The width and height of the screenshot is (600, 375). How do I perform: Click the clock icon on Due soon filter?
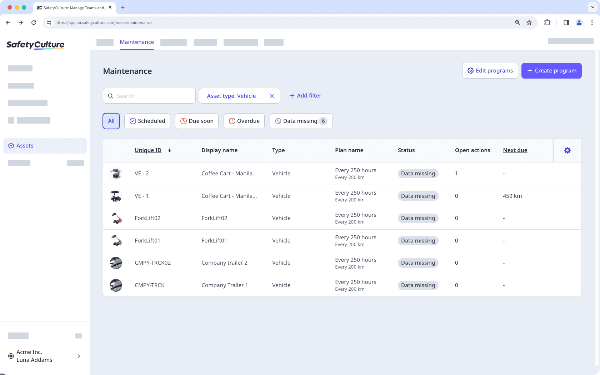[x=183, y=121]
